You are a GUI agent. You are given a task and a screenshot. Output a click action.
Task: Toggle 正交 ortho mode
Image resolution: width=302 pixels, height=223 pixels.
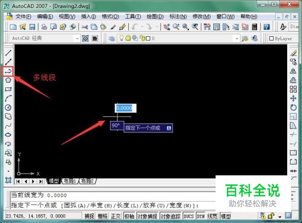click(116, 216)
